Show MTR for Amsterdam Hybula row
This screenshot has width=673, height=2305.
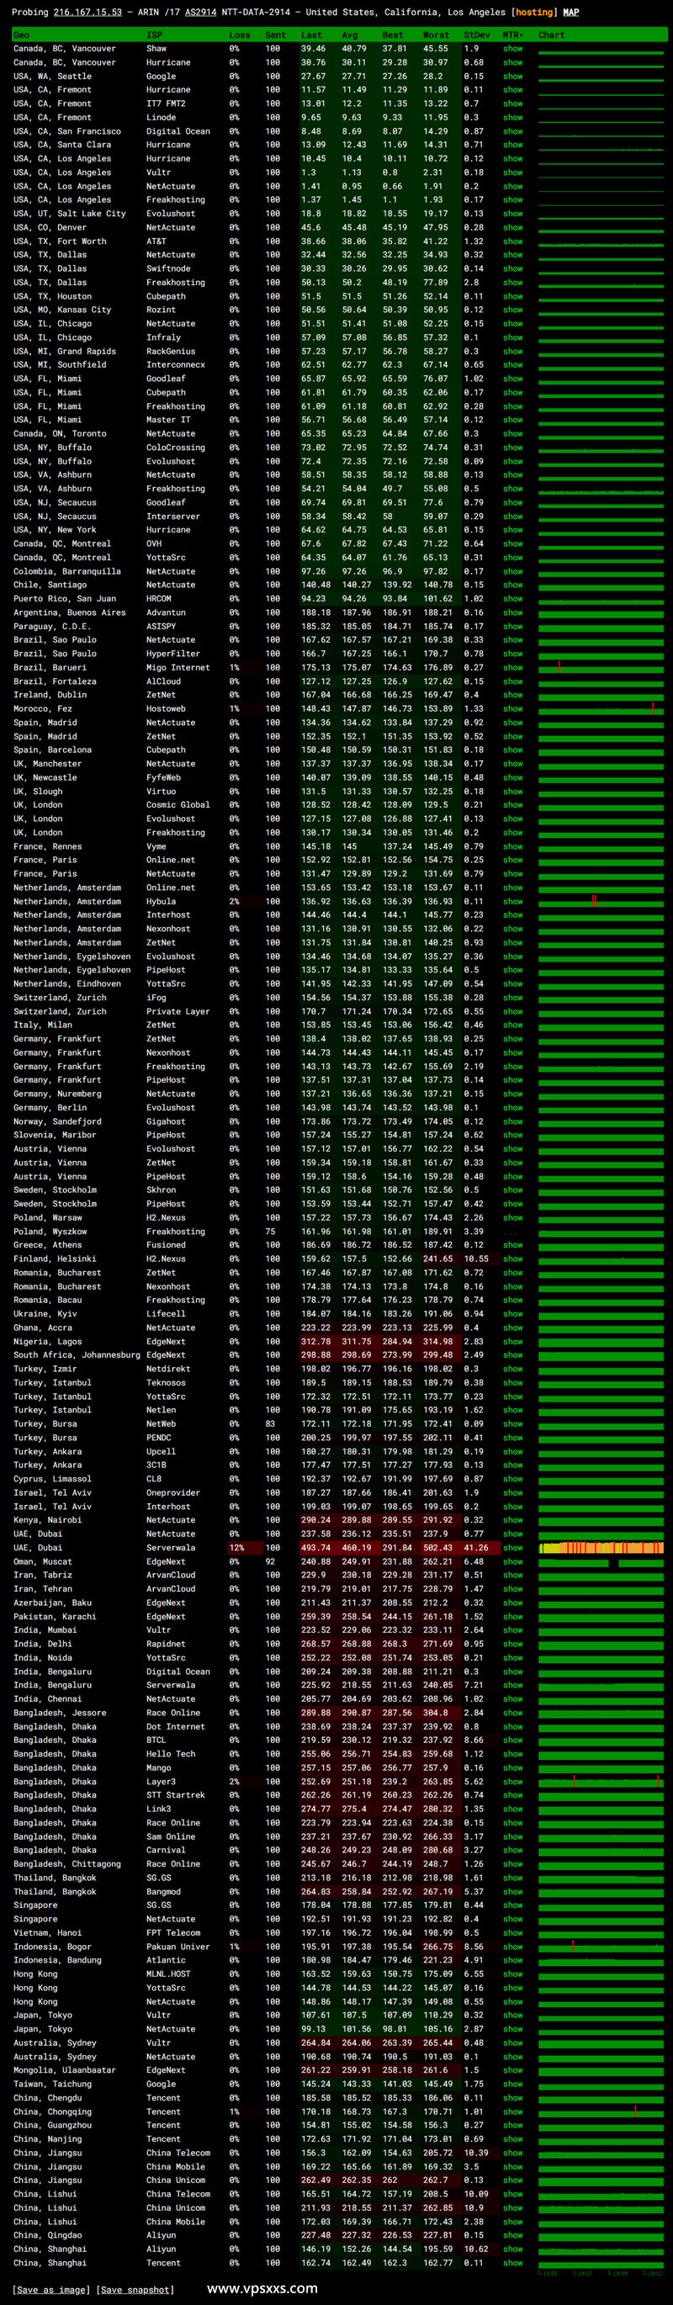point(513,901)
